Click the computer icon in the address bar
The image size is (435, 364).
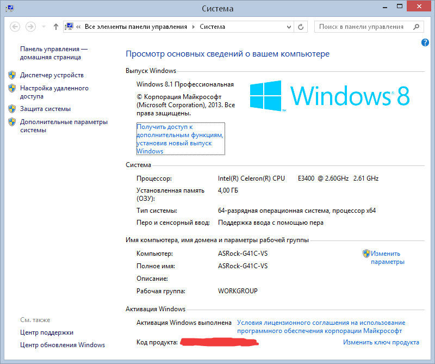tap(69, 27)
